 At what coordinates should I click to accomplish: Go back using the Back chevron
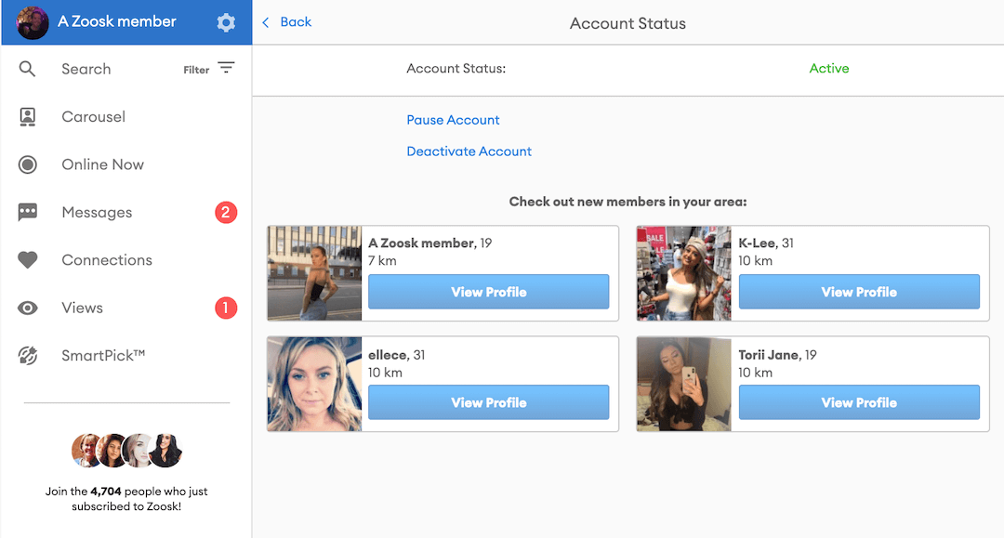click(266, 22)
